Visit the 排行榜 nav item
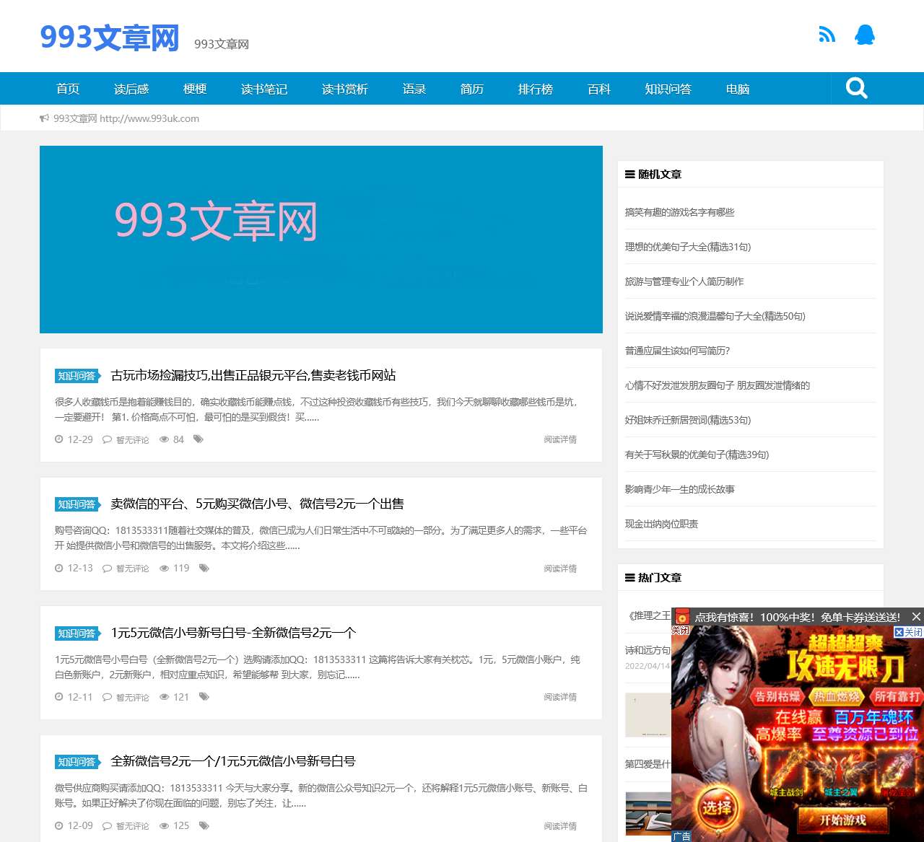This screenshot has width=924, height=842. point(536,89)
